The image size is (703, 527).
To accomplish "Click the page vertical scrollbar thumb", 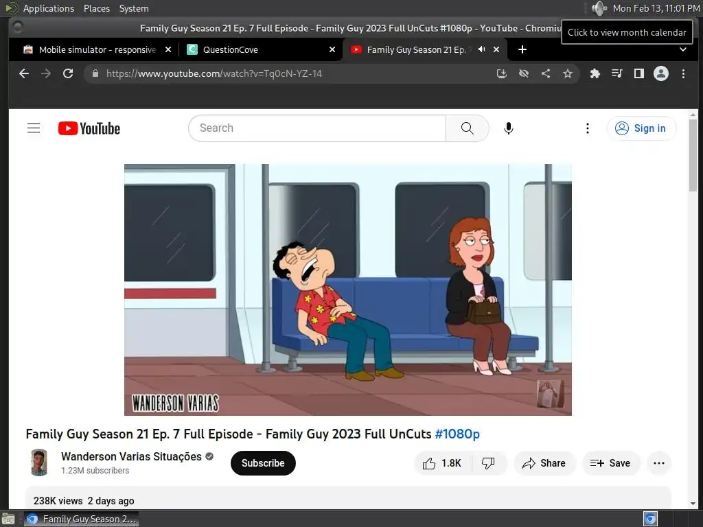I will coord(693,154).
